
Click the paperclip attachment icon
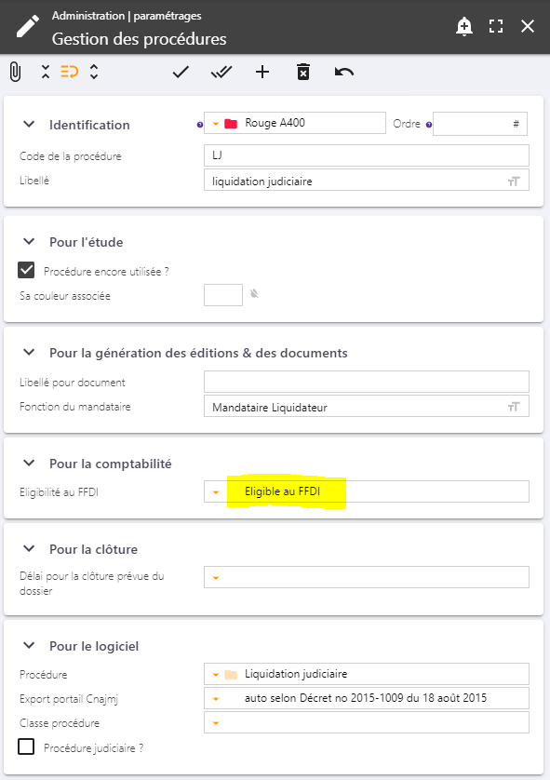click(16, 72)
